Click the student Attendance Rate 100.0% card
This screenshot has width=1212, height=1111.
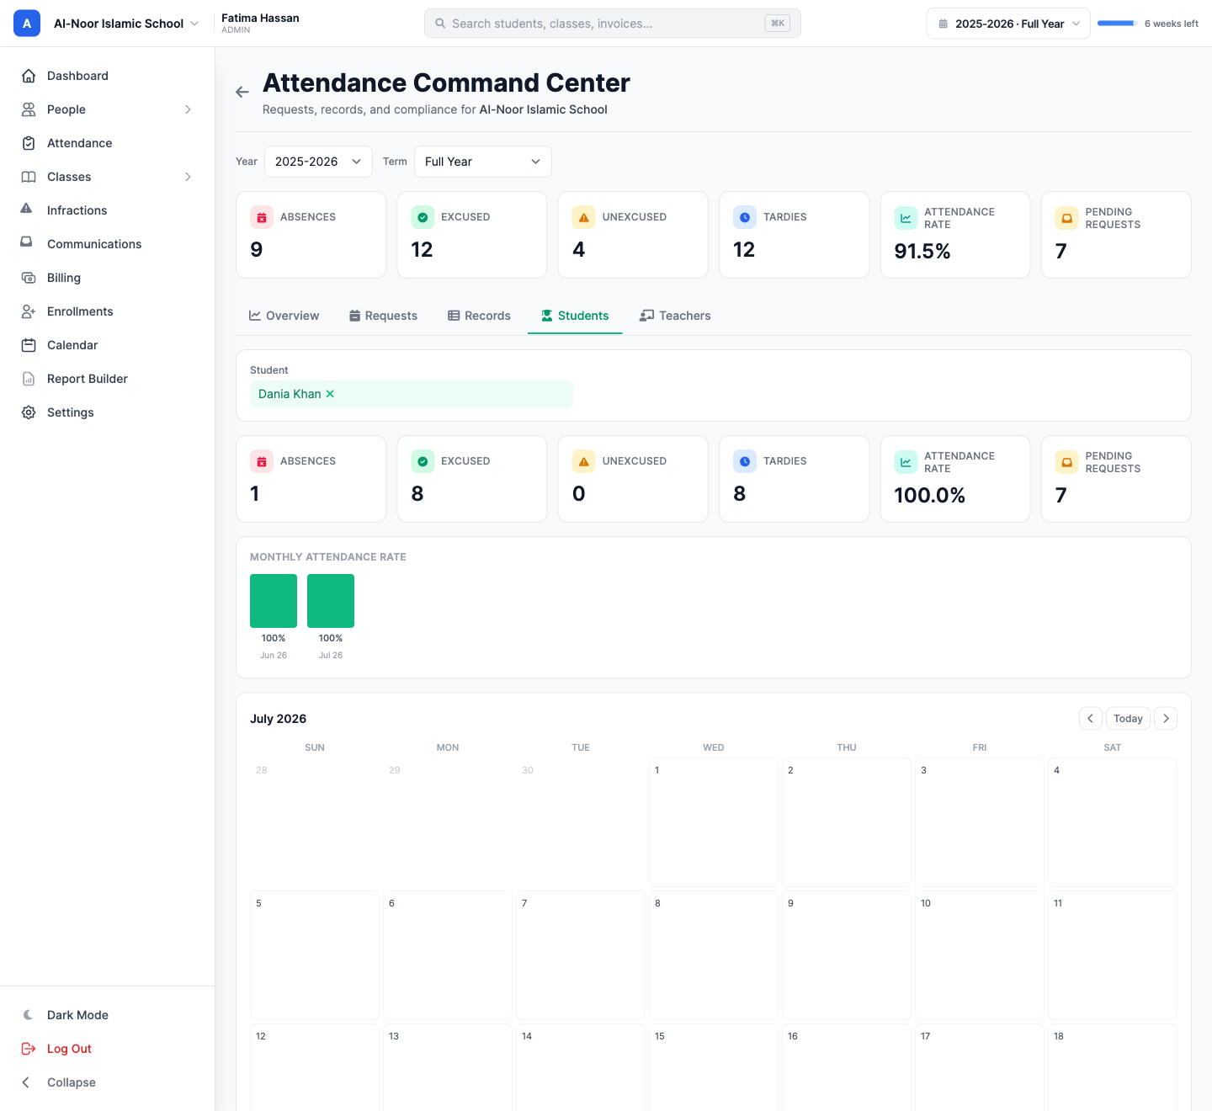(955, 479)
